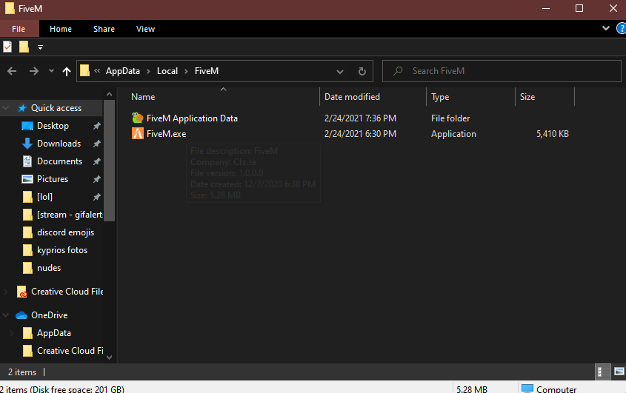Open the Share ribbon tab
Screen dimensions: 626x393
pos(104,29)
